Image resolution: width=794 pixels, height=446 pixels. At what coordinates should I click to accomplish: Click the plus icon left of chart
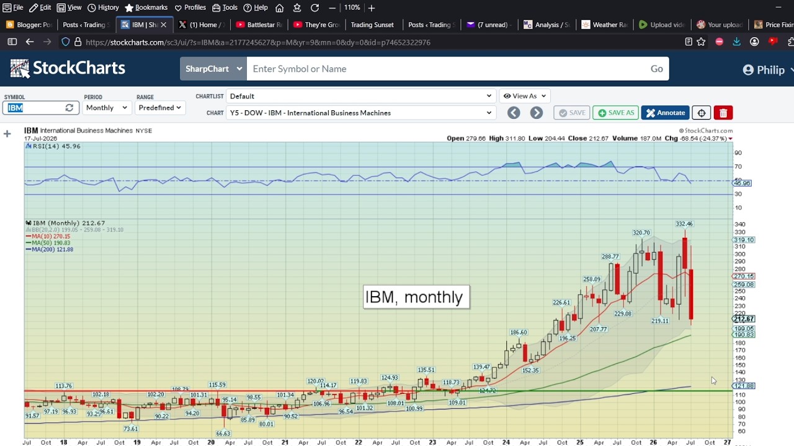point(7,134)
